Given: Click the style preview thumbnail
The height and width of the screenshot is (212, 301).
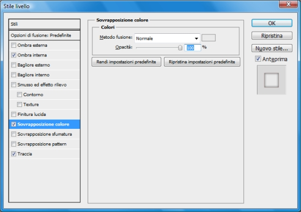Looking at the screenshot, I should [x=271, y=80].
